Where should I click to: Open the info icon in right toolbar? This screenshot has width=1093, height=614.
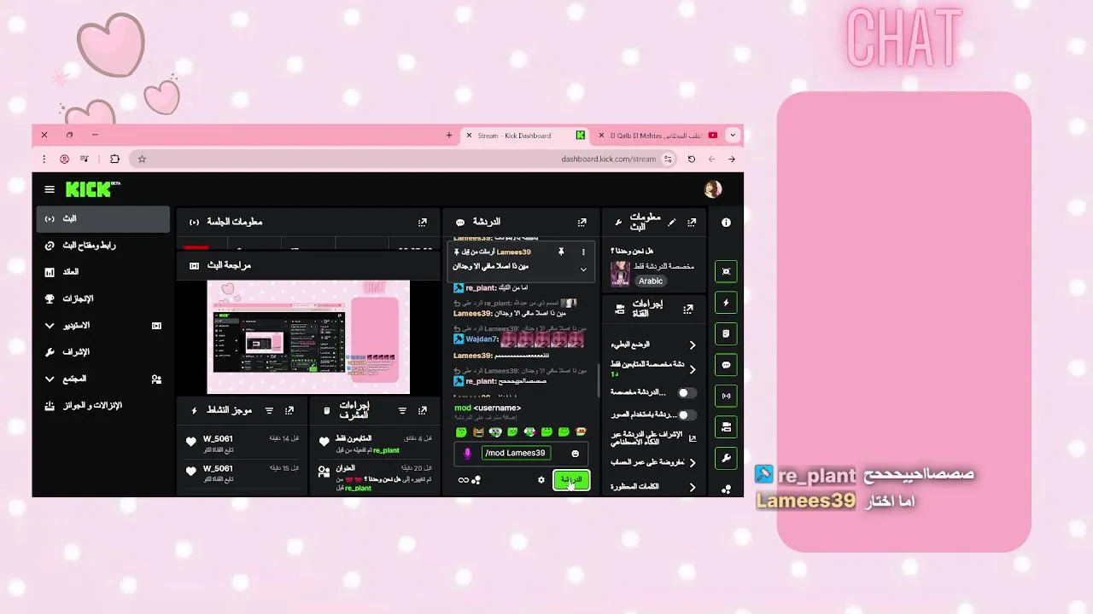coord(726,223)
